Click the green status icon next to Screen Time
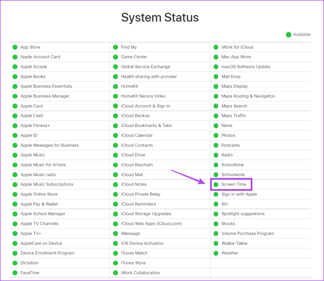The width and height of the screenshot is (324, 281). pyautogui.click(x=216, y=184)
